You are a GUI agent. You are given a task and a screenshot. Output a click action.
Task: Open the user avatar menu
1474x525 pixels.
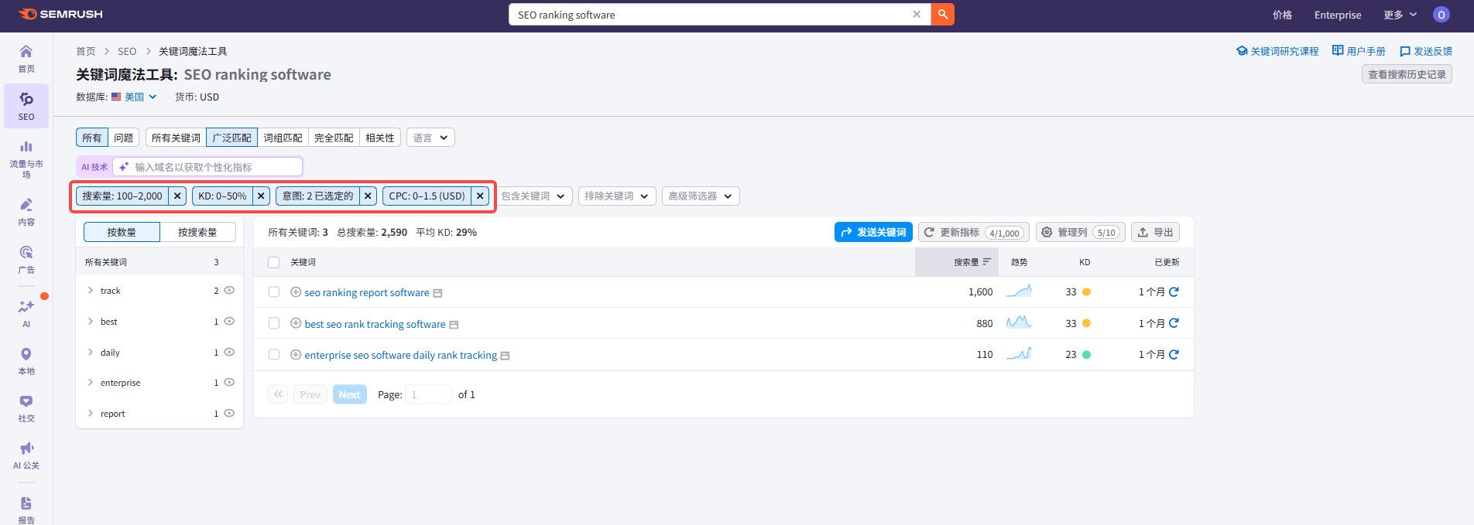click(x=1441, y=15)
